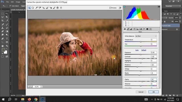Select the Rectangular Marquee tool in Photoshop
182x102 pixels.
pyautogui.click(x=3, y=14)
